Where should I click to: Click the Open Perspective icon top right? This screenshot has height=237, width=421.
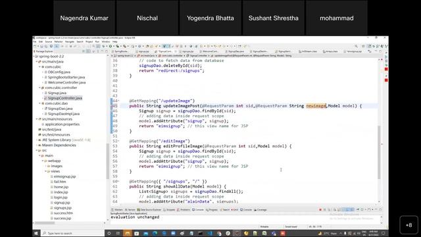click(x=364, y=46)
